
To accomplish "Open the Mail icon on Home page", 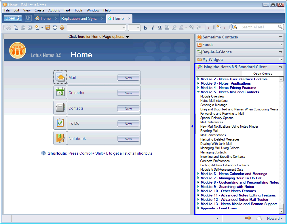I will point(60,77).
